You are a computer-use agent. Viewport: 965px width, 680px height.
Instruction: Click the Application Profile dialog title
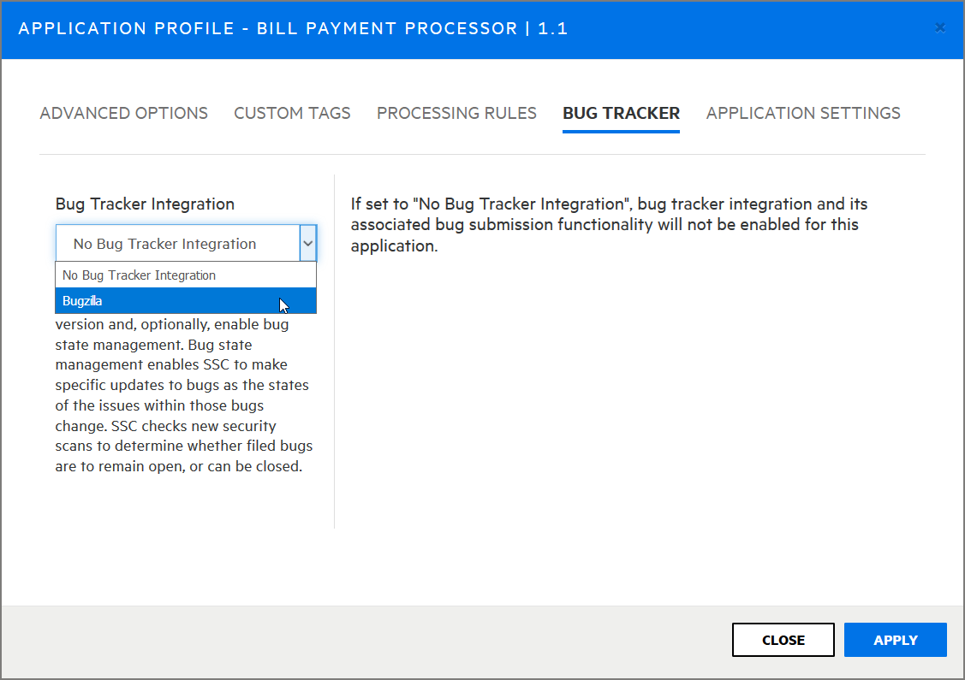point(293,29)
